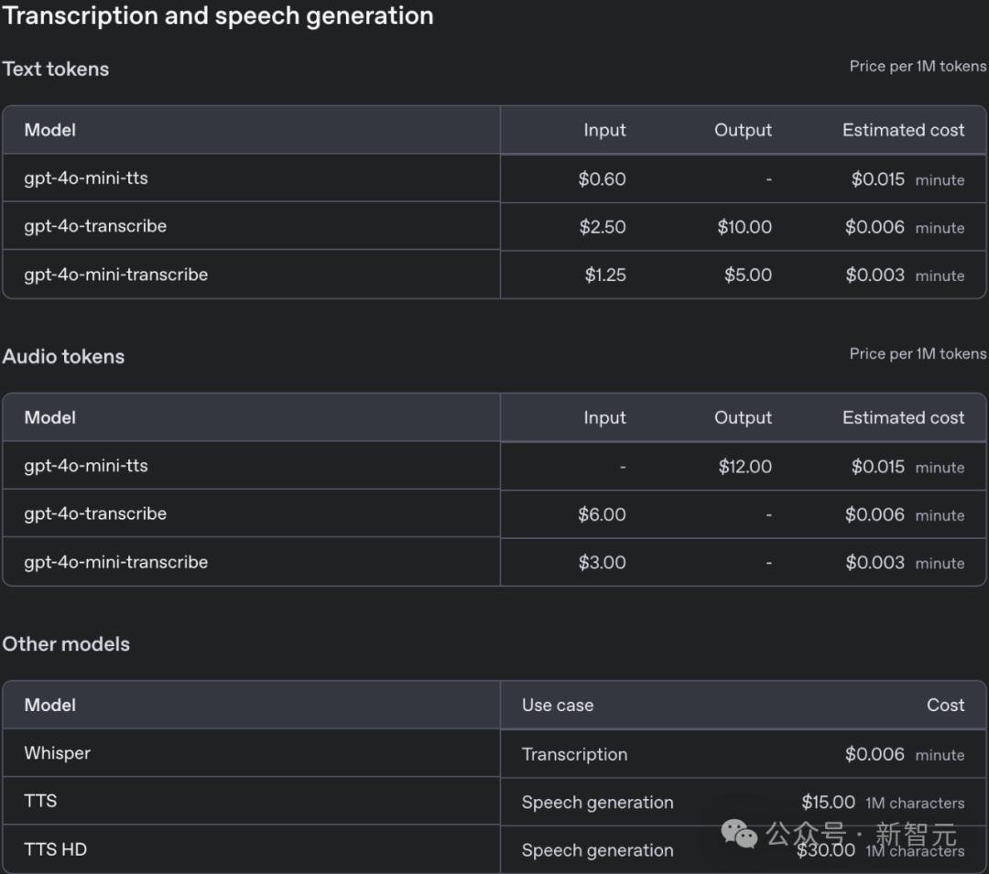This screenshot has height=874, width=989.
Task: Click "Output" header in Text tokens table
Action: 743,130
